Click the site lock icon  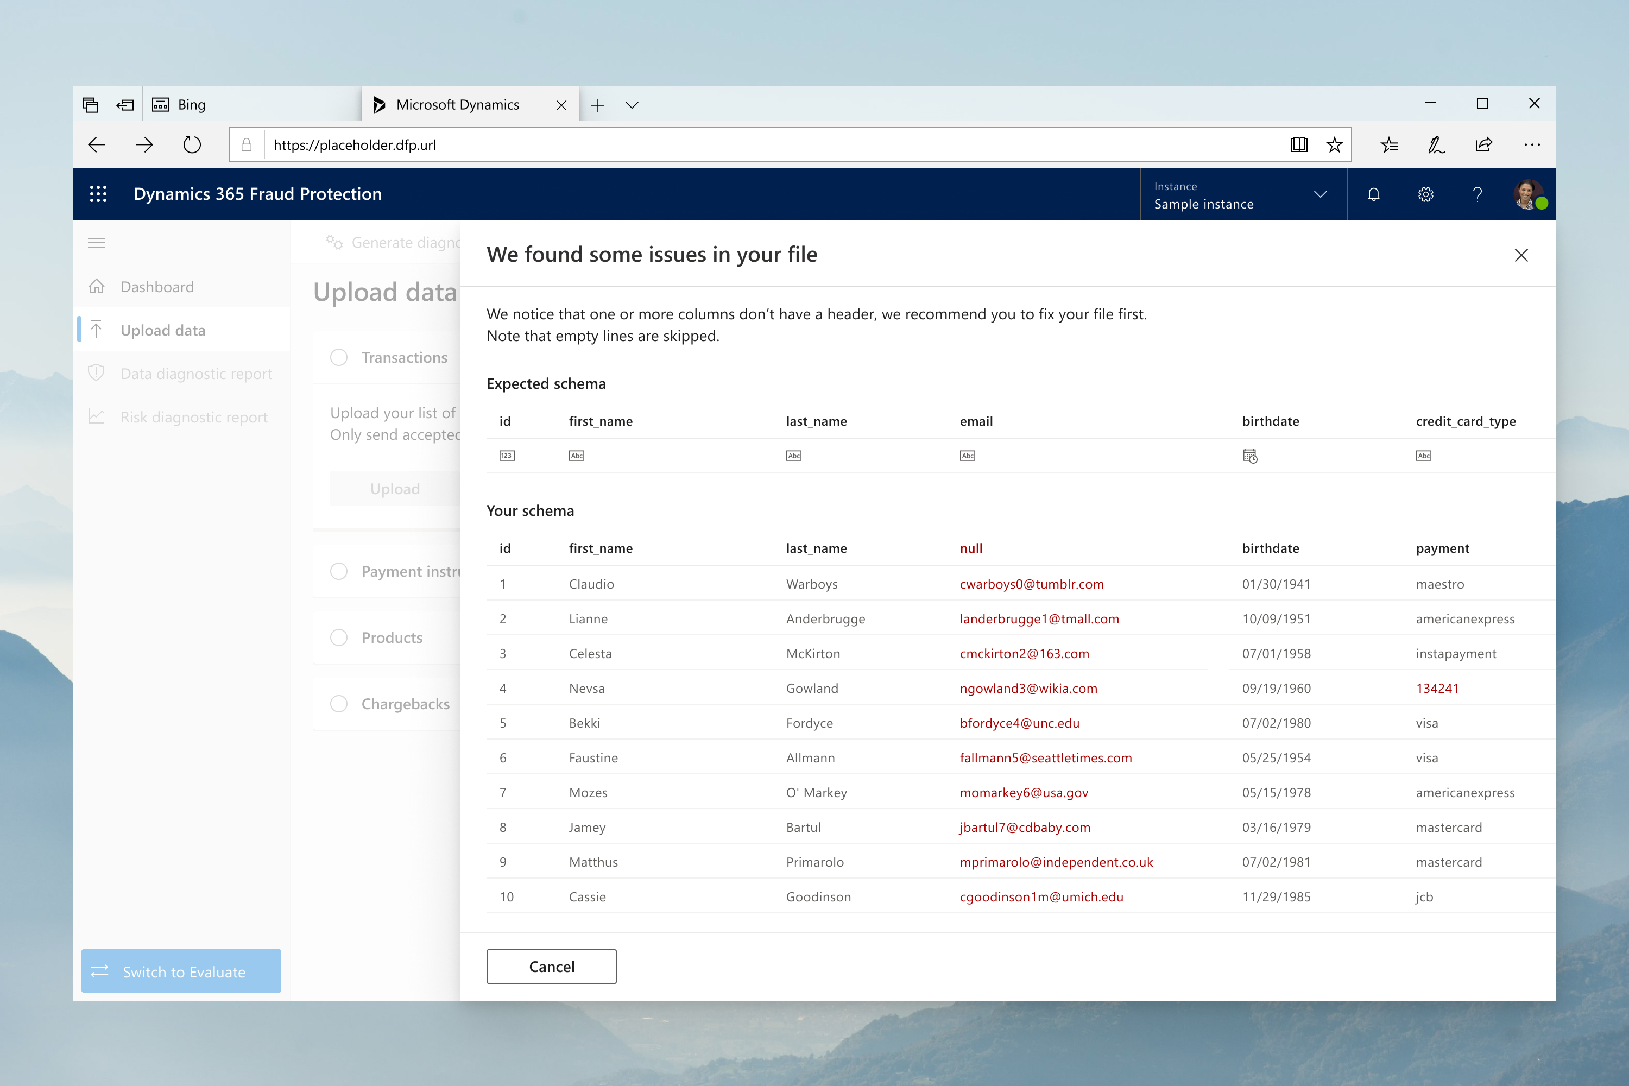tap(247, 145)
